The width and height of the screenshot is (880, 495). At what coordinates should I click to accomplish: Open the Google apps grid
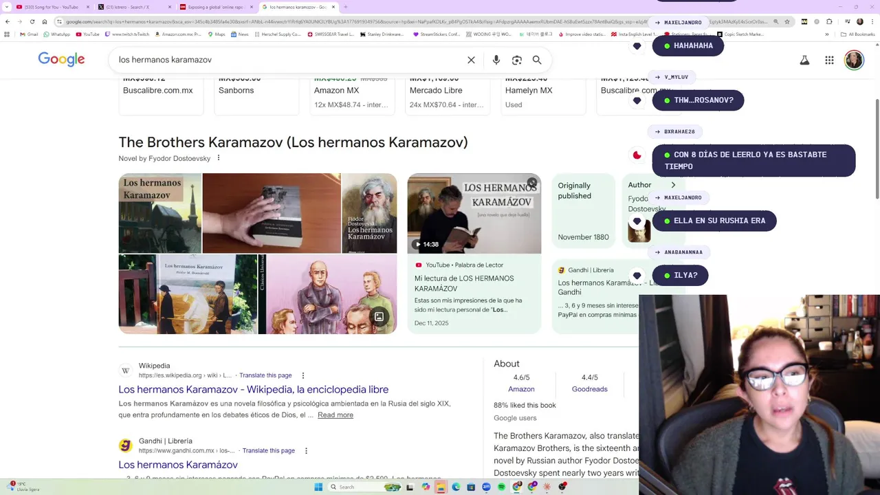(829, 60)
